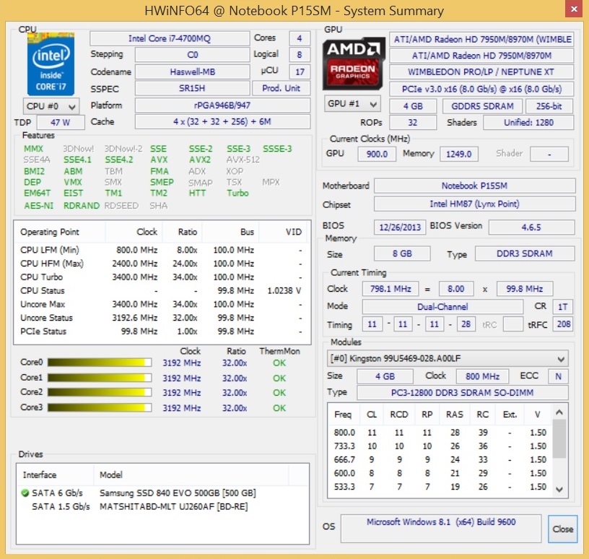Click the Interface column header in Drives
This screenshot has width=589, height=559.
point(56,474)
